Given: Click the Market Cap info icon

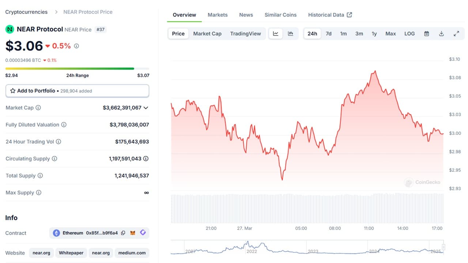Looking at the screenshot, I should (x=38, y=108).
